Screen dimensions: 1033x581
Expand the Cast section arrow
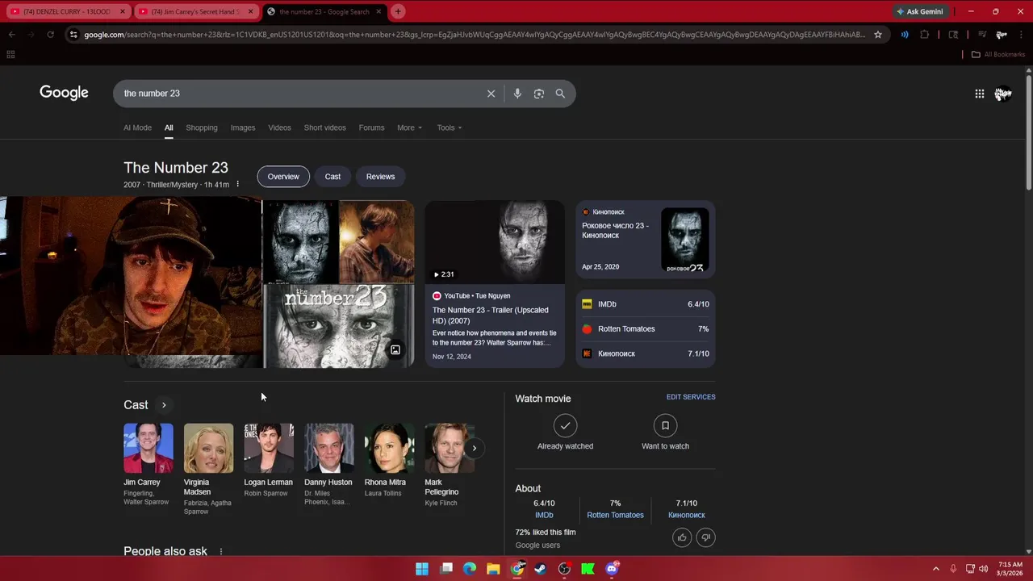coord(164,405)
